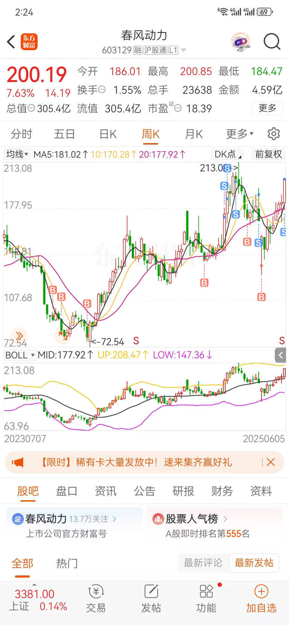Open the 均线 indicator dropdown
The image size is (289, 625).
tap(17, 154)
